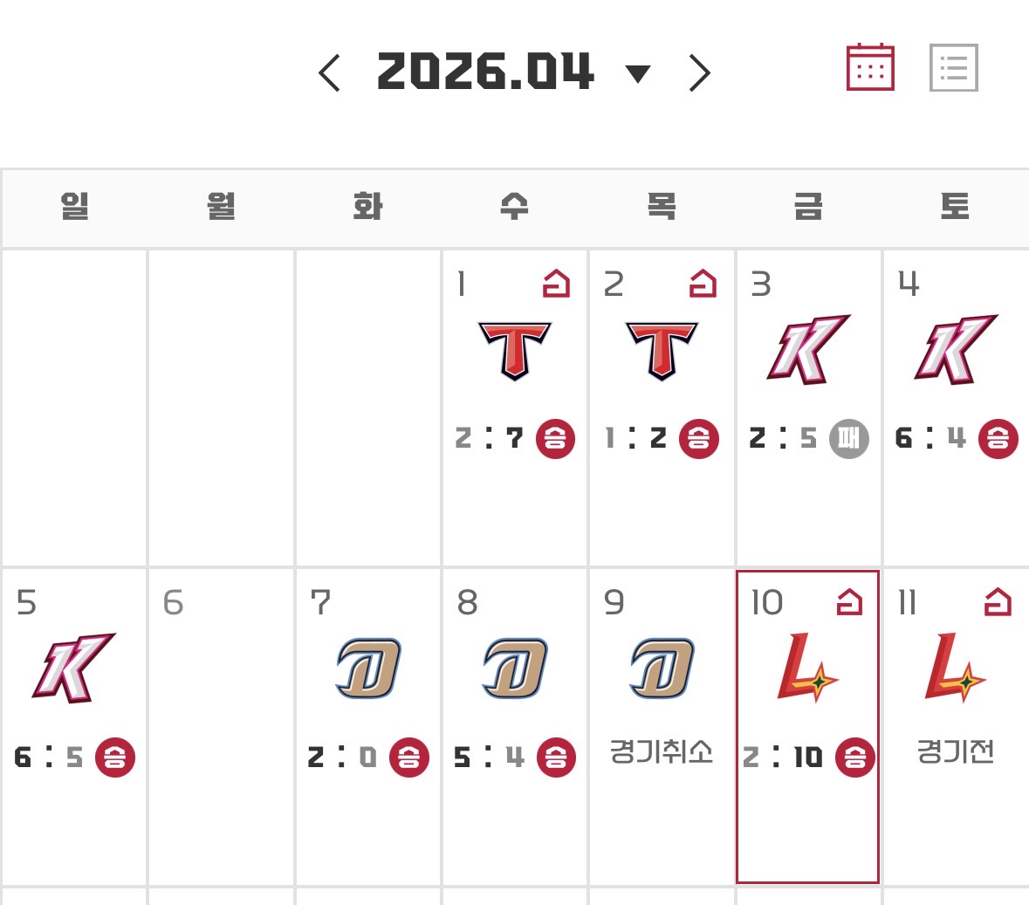Open the April 1 game logo
Image resolution: width=1029 pixels, height=905 pixels.
[515, 350]
